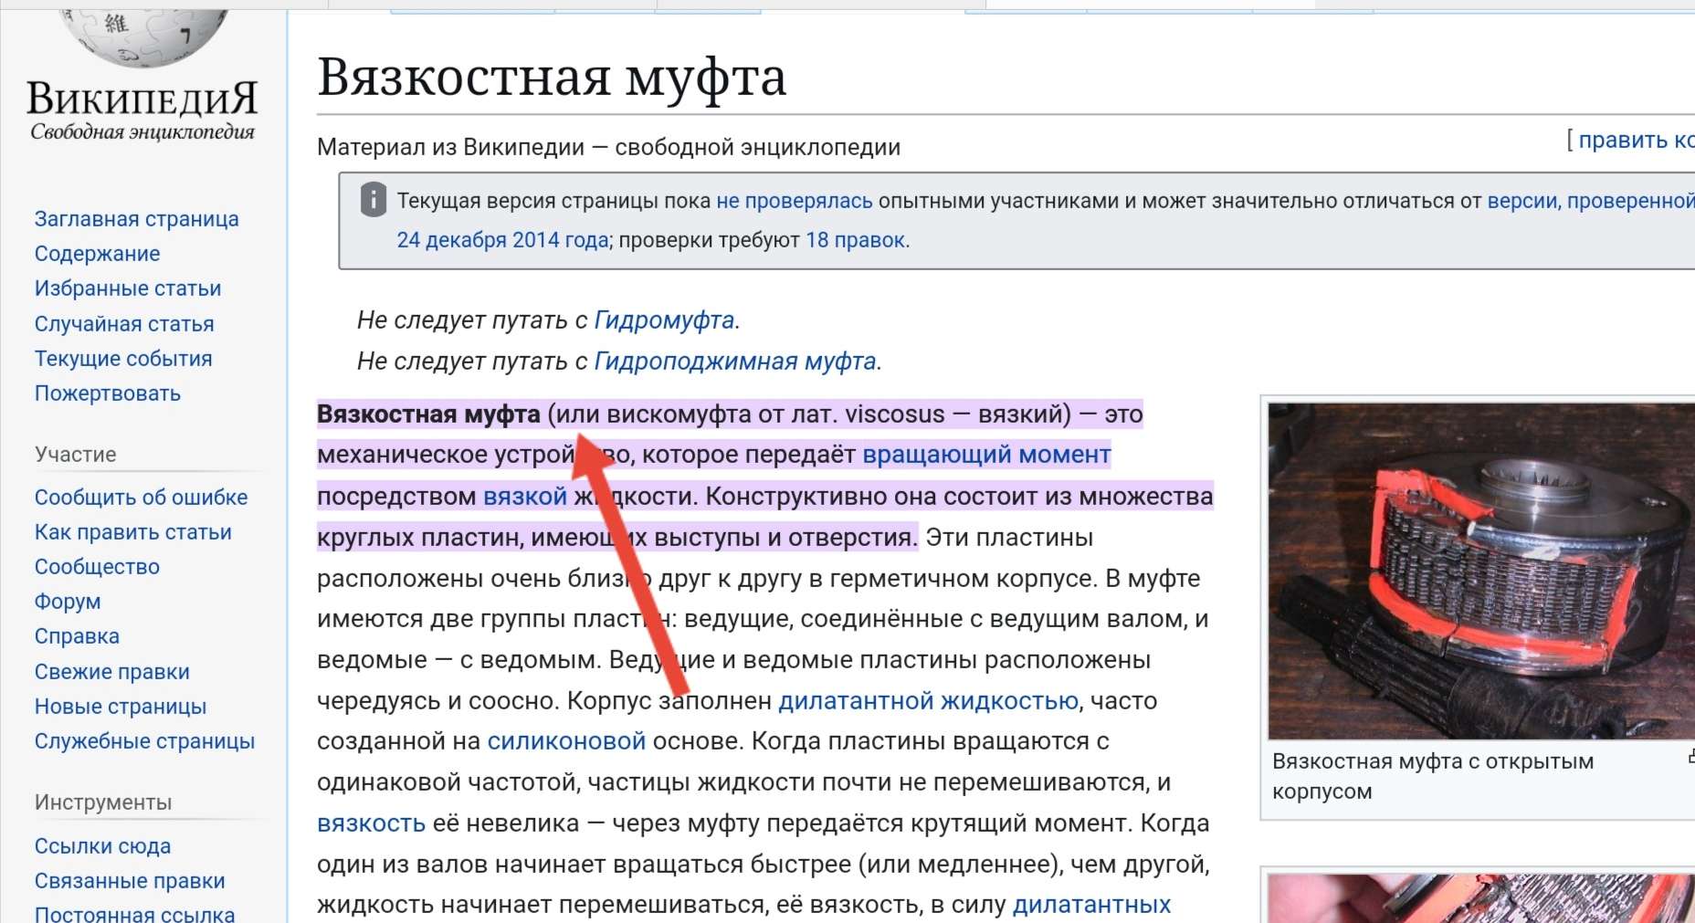Click the Вязкостная муфта page heading
Viewport: 1695px width, 923px height.
click(x=552, y=77)
